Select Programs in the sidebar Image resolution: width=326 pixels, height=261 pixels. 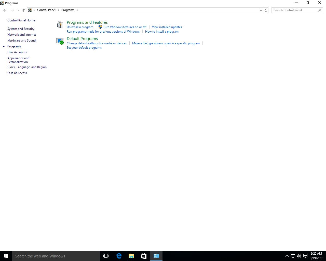click(14, 46)
